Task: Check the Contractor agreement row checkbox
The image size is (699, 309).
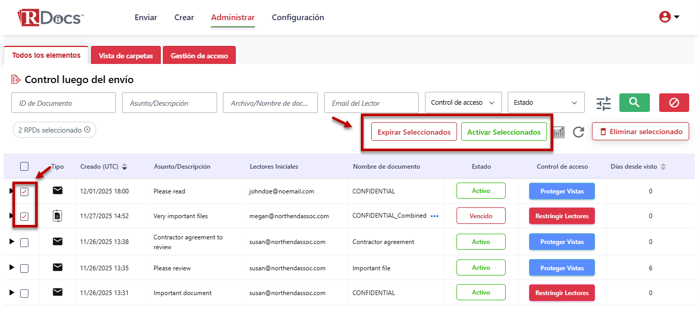Action: pyautogui.click(x=24, y=242)
